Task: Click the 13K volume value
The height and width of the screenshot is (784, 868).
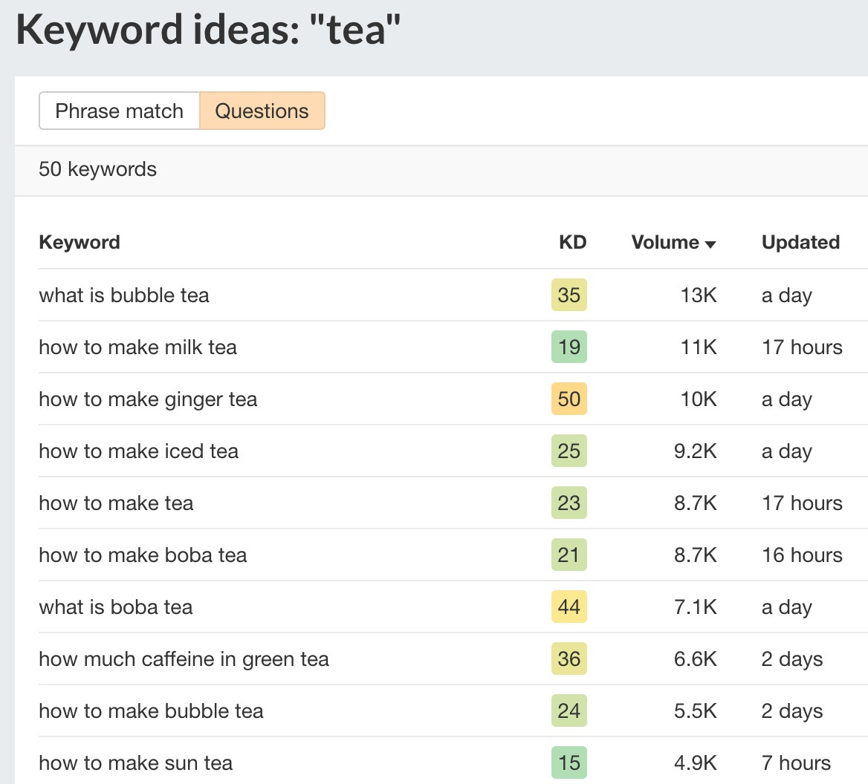Action: coord(699,295)
